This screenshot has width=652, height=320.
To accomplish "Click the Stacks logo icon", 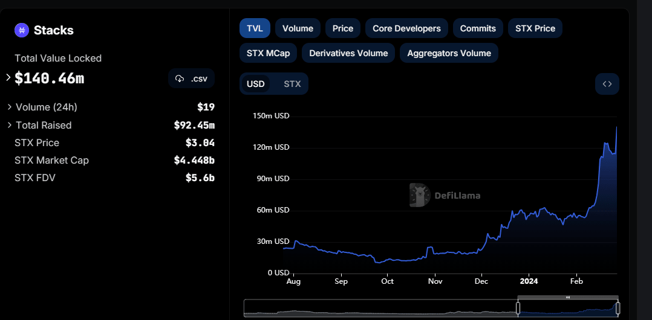I will (22, 30).
